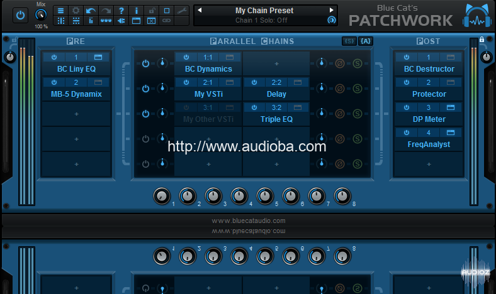Open BC Liny EQ editor window icon
Screen dimensions: 496x294
coord(98,57)
